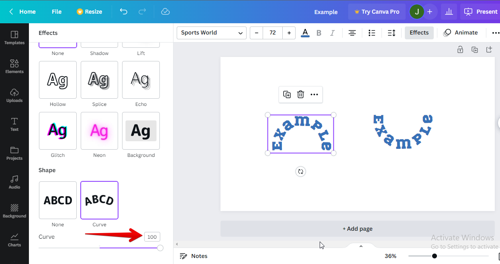Expand the three-dot more options on the floating toolbar
500x264 pixels.
(314, 95)
